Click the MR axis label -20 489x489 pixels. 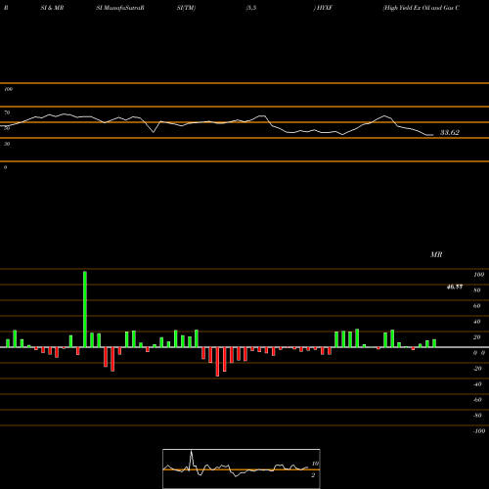[x=477, y=369]
